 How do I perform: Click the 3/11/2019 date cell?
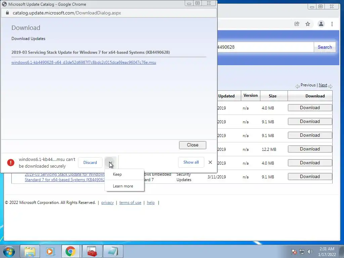(x=217, y=177)
